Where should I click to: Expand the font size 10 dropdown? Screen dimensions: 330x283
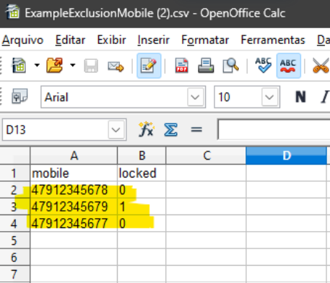point(269,97)
